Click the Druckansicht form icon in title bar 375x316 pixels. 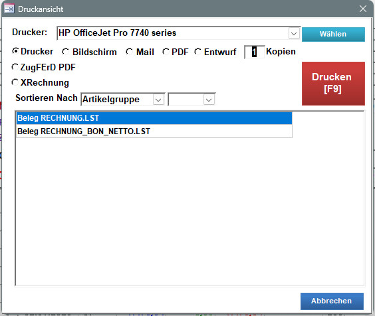tap(9, 9)
